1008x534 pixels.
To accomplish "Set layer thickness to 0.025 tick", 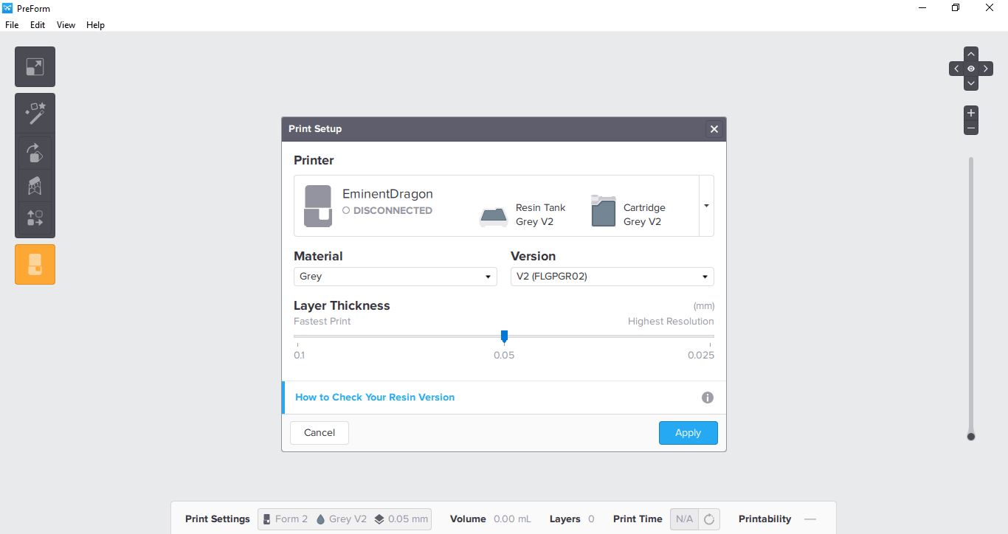I will (x=711, y=344).
